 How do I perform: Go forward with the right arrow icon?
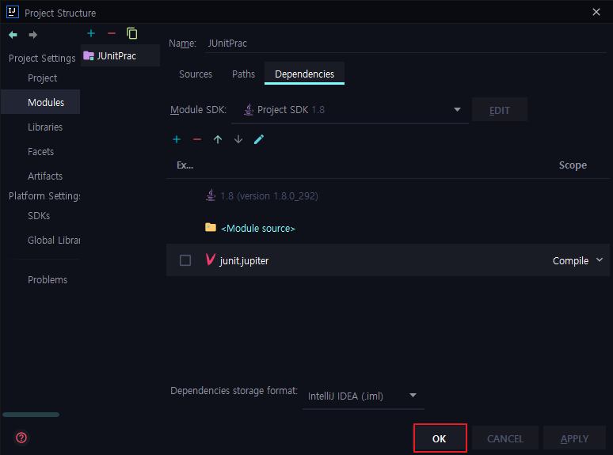[32, 35]
